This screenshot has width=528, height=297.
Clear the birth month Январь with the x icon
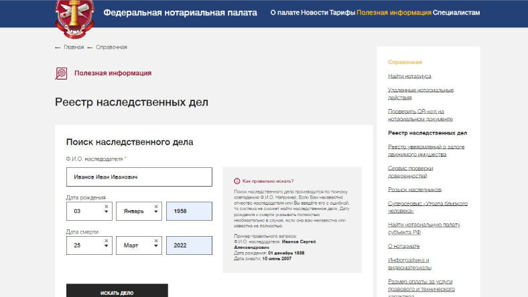click(x=155, y=207)
